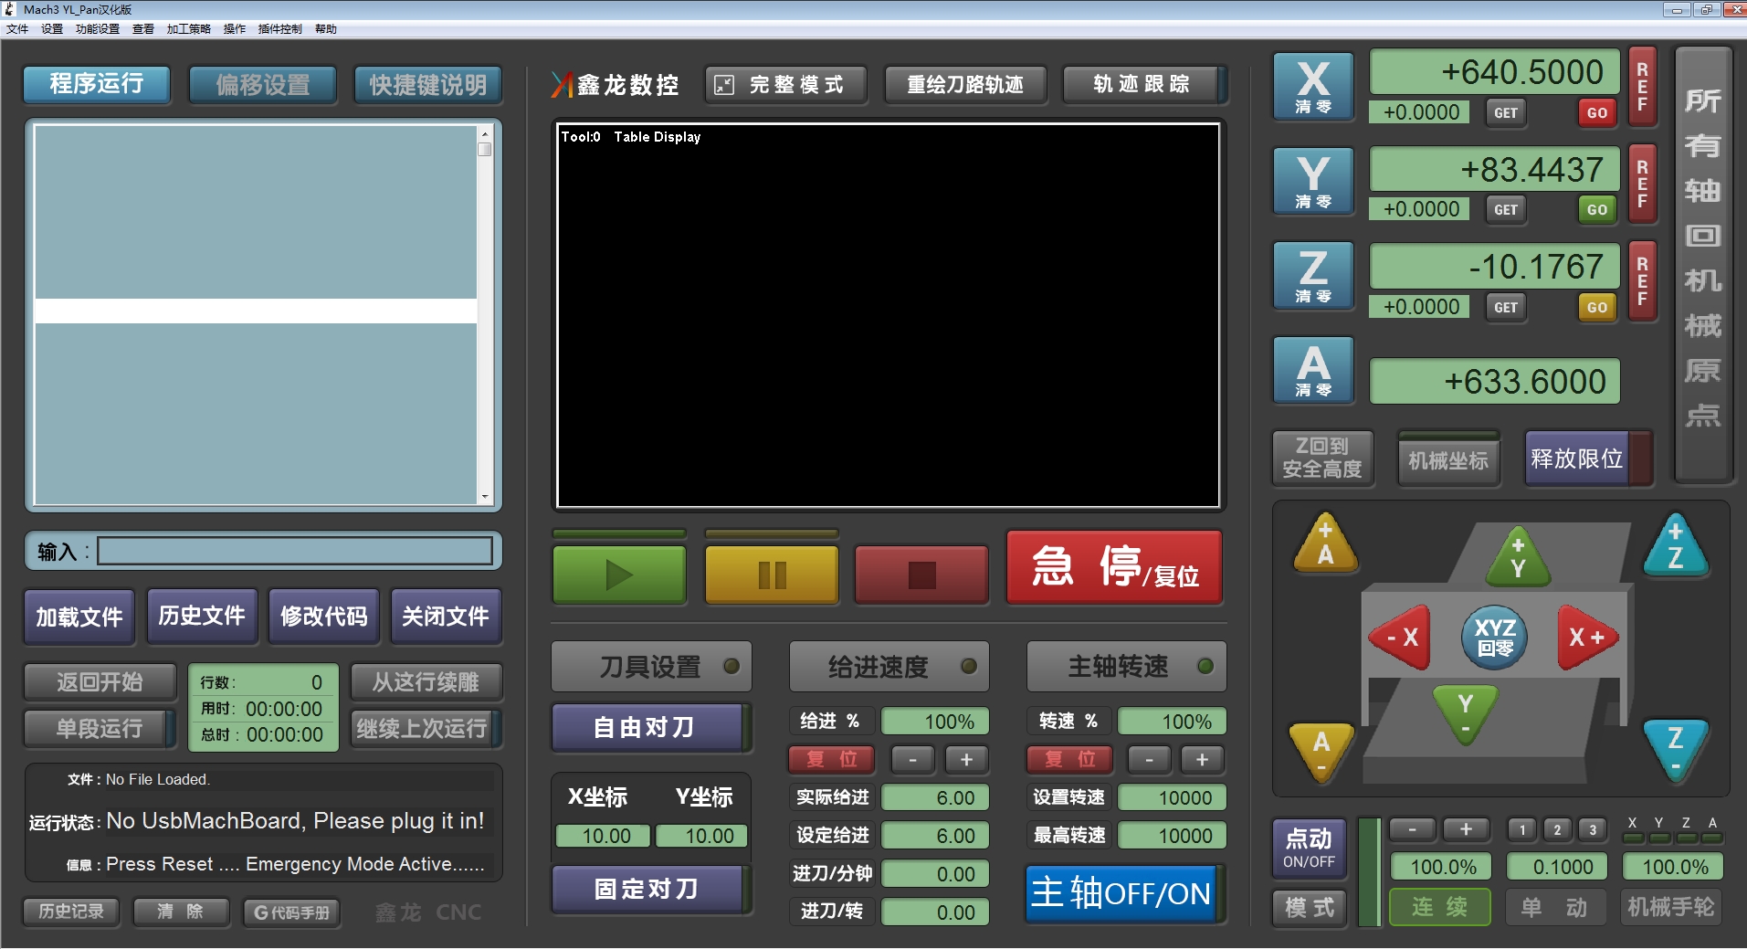This screenshot has width=1747, height=949.
Task: Jog the A axis positive with the A+ arrow
Action: (1325, 544)
